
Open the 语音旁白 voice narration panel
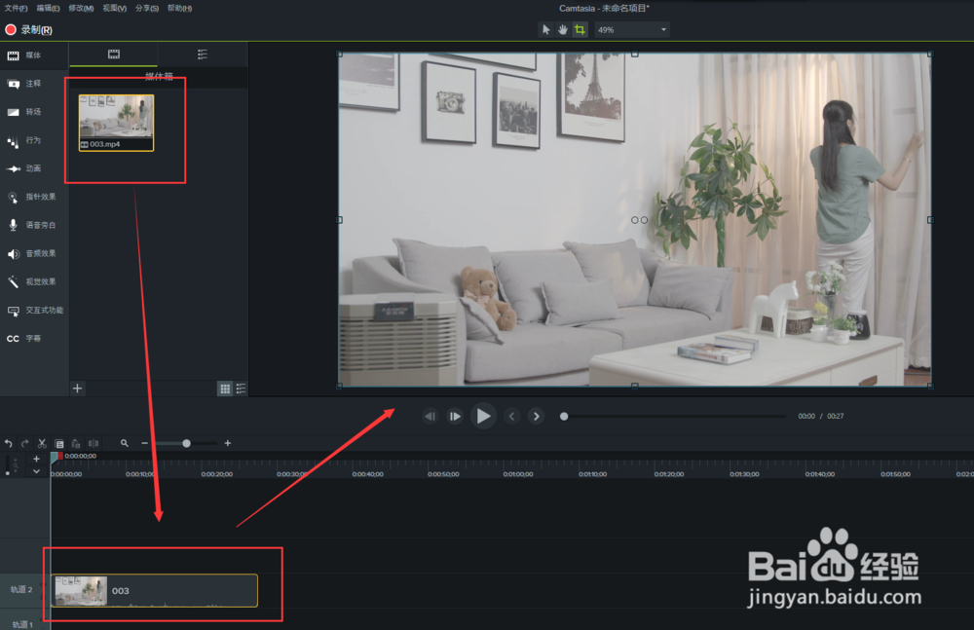click(x=29, y=225)
